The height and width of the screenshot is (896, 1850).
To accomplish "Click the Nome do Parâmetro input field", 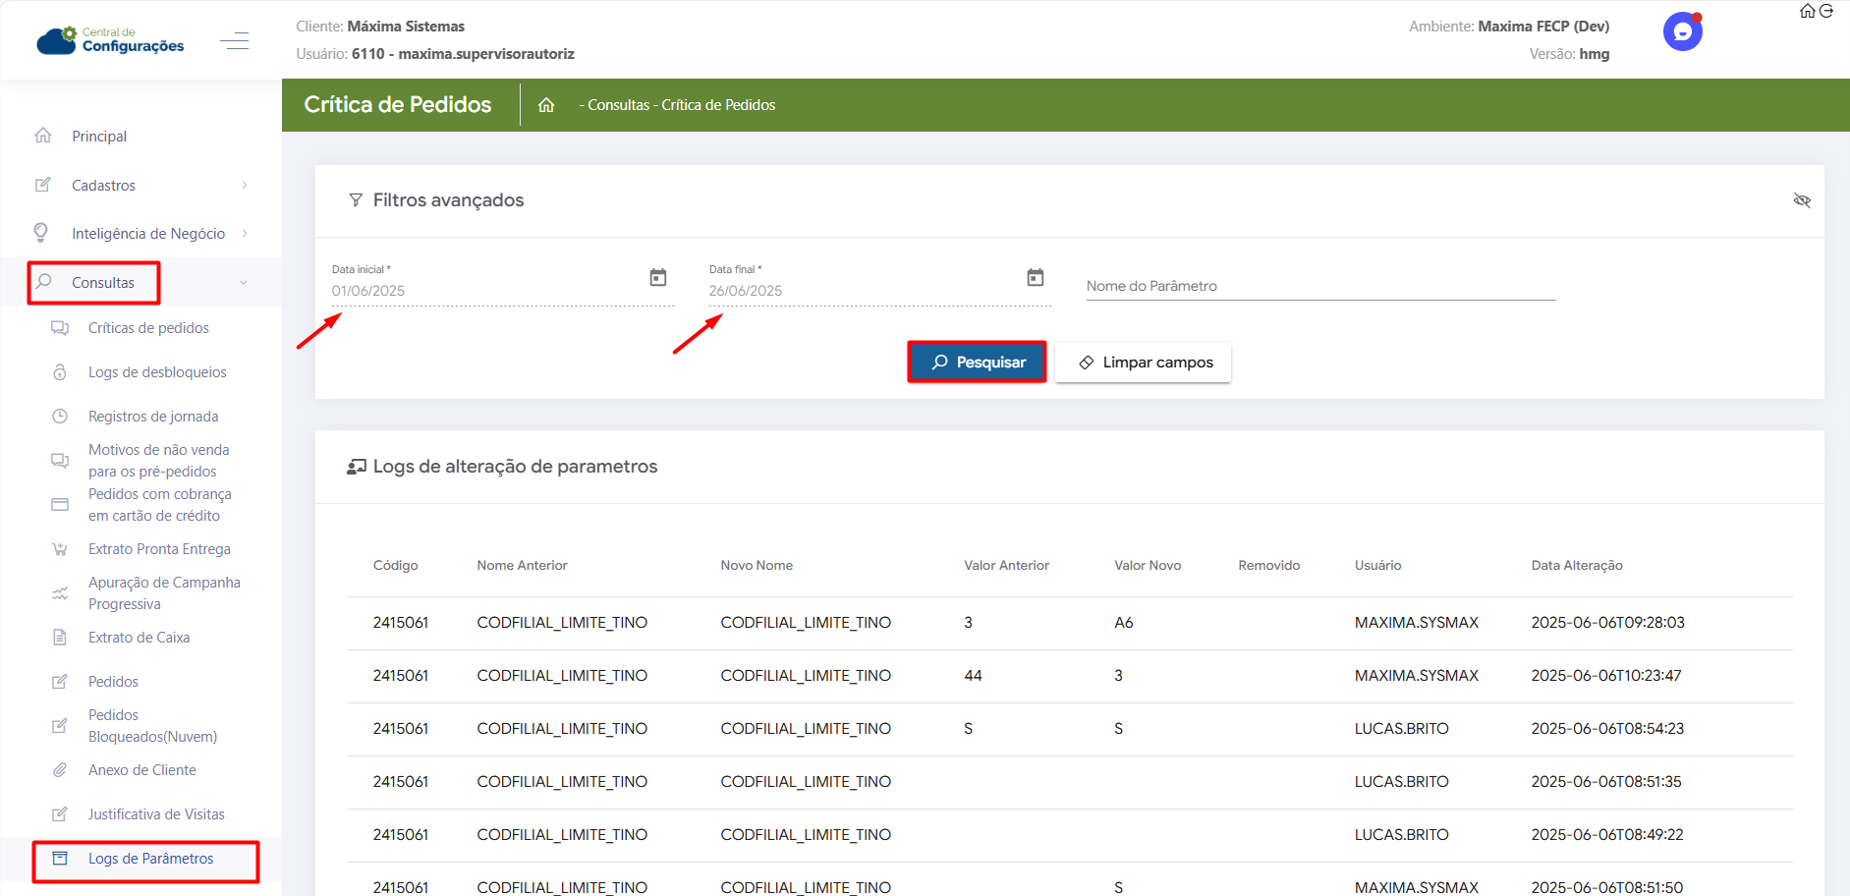I will click(x=1319, y=286).
